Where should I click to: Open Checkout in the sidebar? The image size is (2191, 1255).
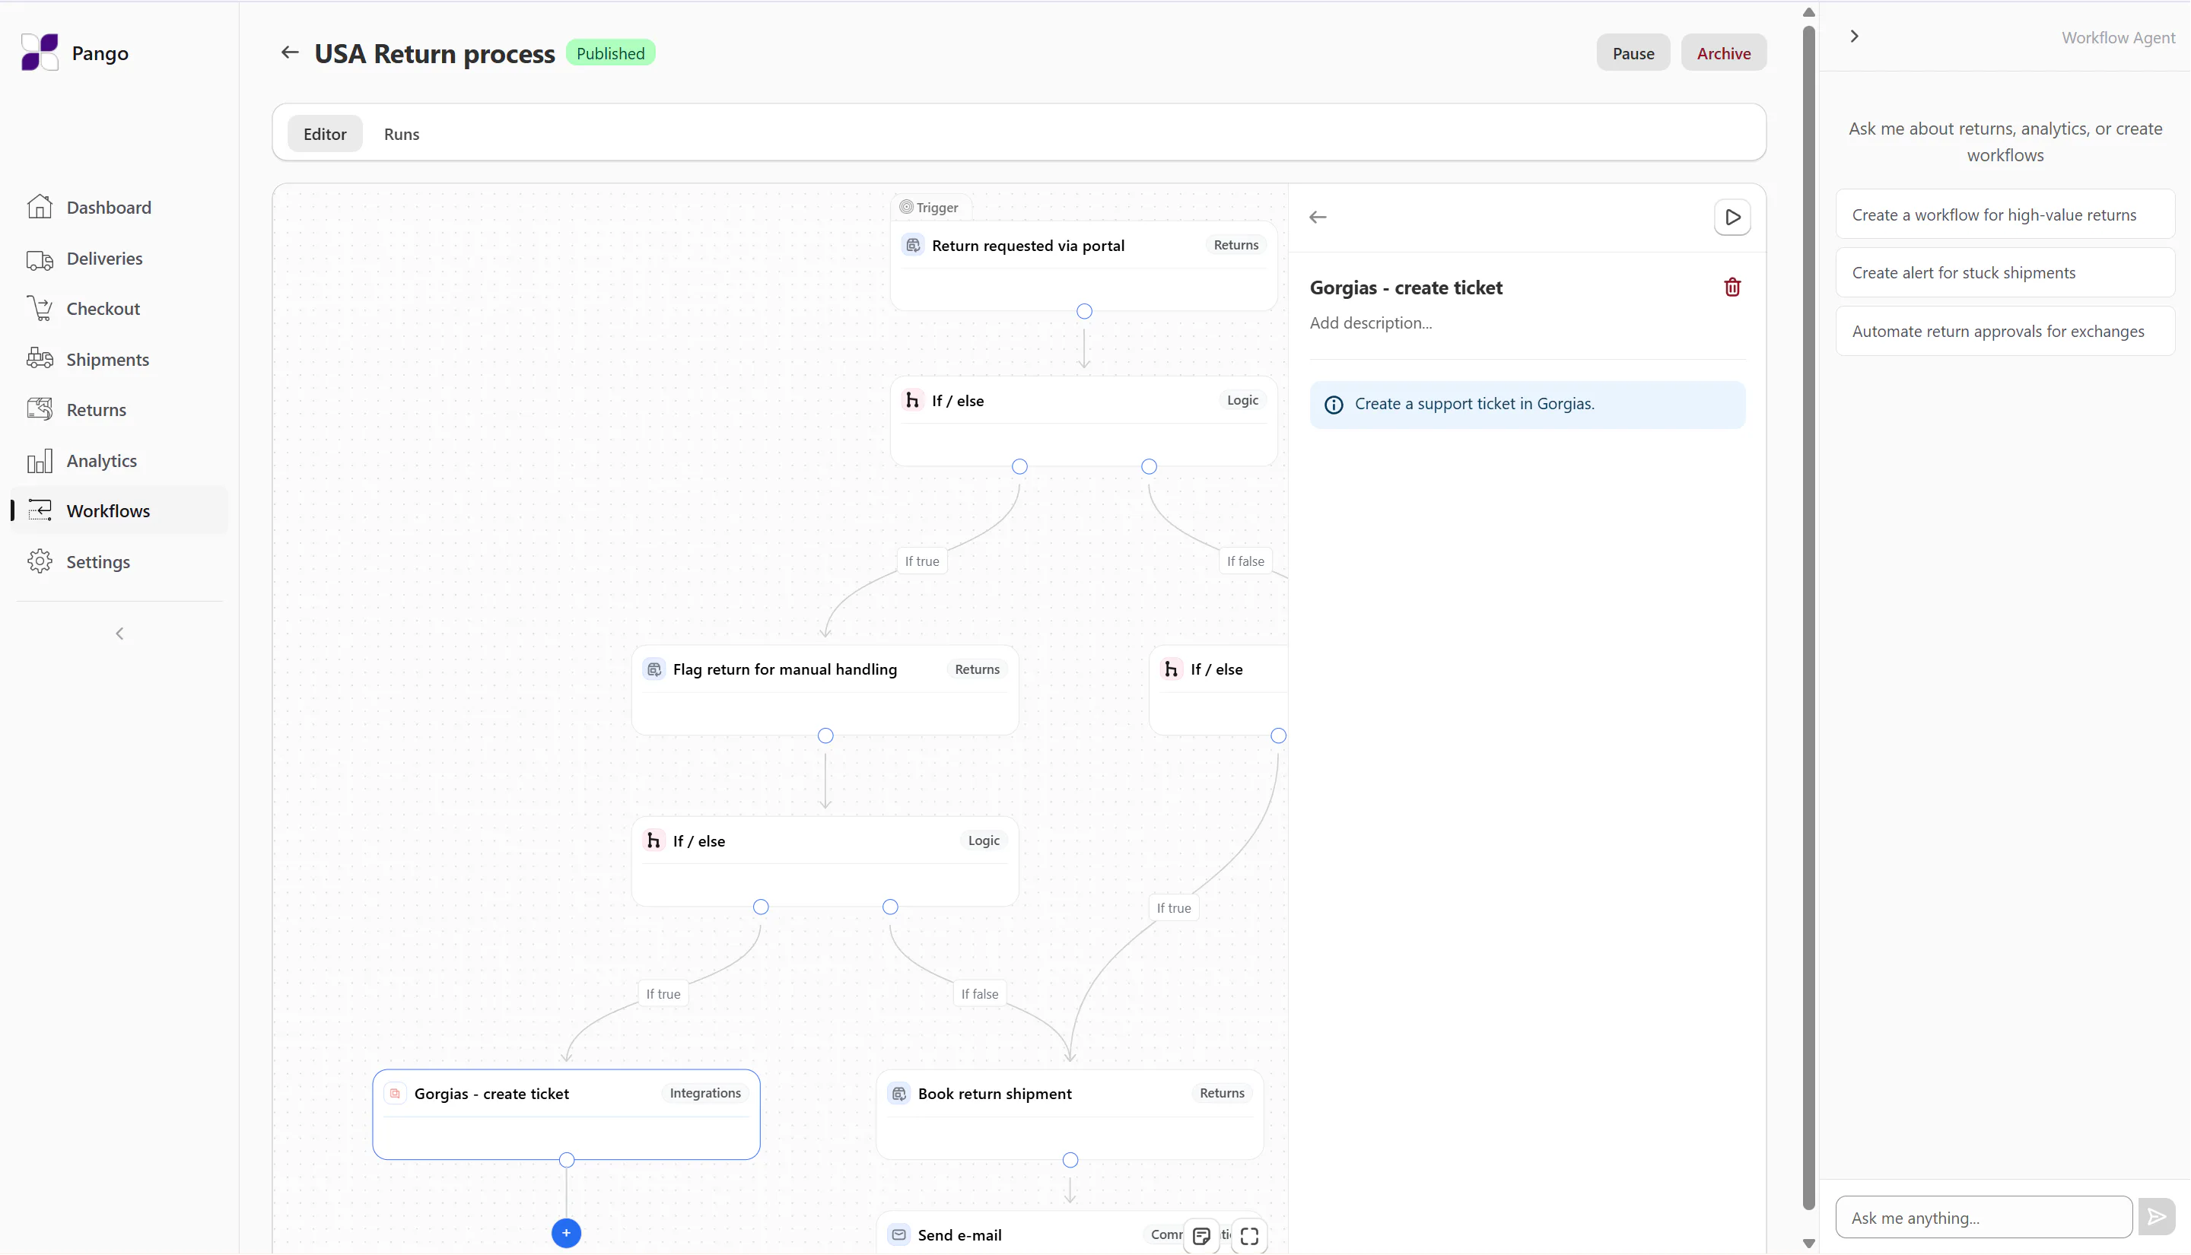pos(119,309)
